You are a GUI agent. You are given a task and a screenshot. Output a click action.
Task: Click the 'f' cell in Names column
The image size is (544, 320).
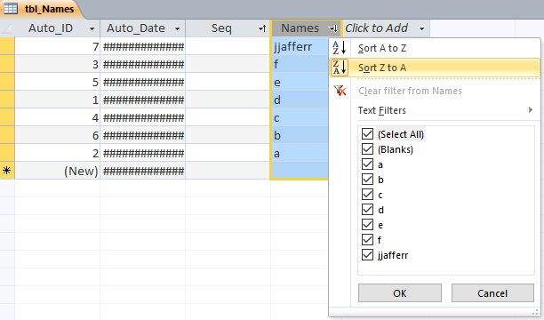[x=300, y=64]
